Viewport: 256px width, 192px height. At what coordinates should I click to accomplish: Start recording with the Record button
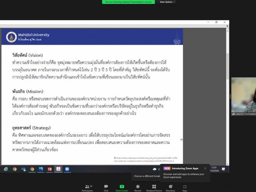pyautogui.click(x=138, y=188)
